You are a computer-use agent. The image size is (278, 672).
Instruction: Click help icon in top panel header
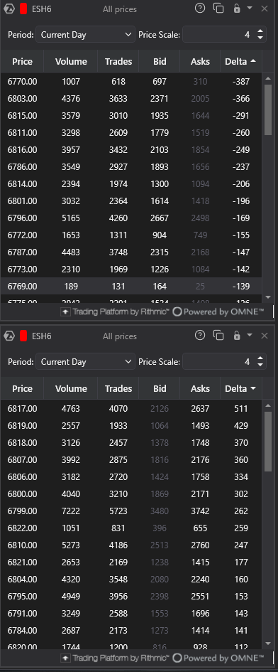click(x=200, y=8)
